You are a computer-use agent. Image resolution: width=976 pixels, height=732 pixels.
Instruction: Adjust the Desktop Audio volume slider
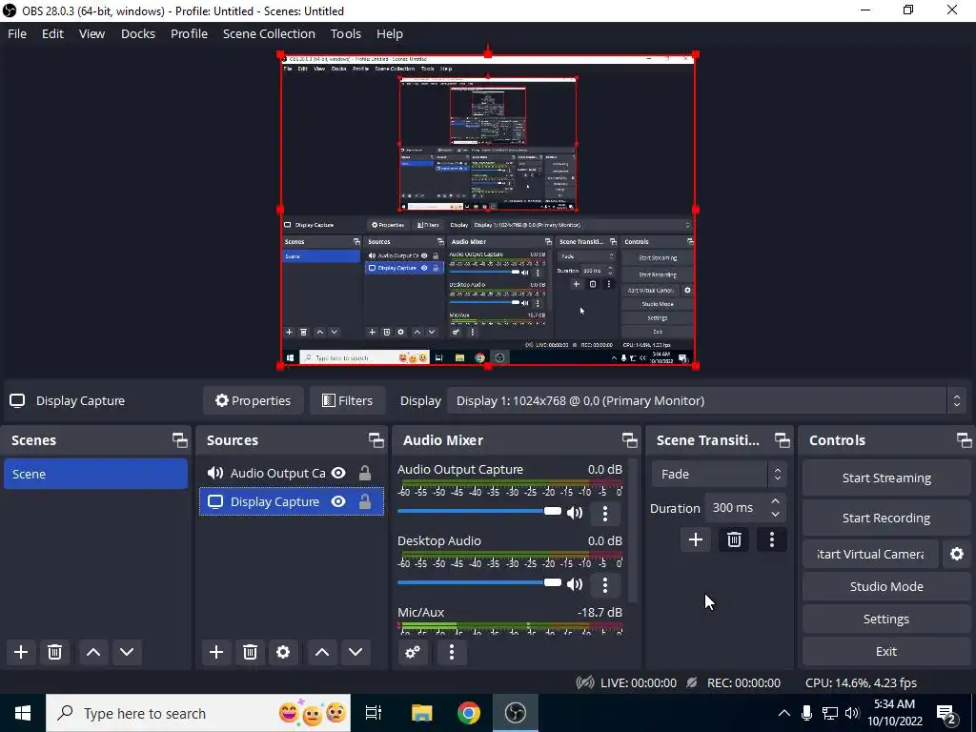point(479,582)
